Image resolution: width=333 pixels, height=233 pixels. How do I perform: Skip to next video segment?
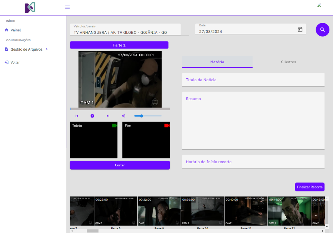pyautogui.click(x=108, y=116)
